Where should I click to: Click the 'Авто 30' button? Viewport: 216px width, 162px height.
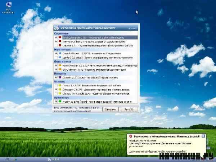(x=129, y=109)
